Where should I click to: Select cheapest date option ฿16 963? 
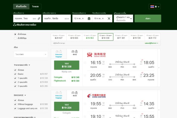(x=90, y=37)
